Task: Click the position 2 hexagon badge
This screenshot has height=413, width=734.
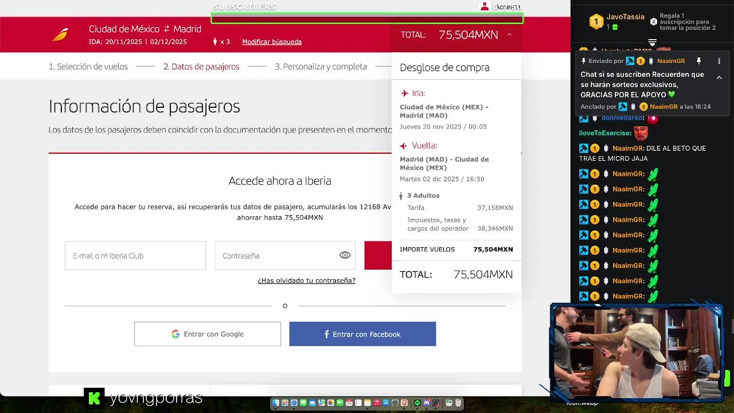Action: tap(653, 22)
